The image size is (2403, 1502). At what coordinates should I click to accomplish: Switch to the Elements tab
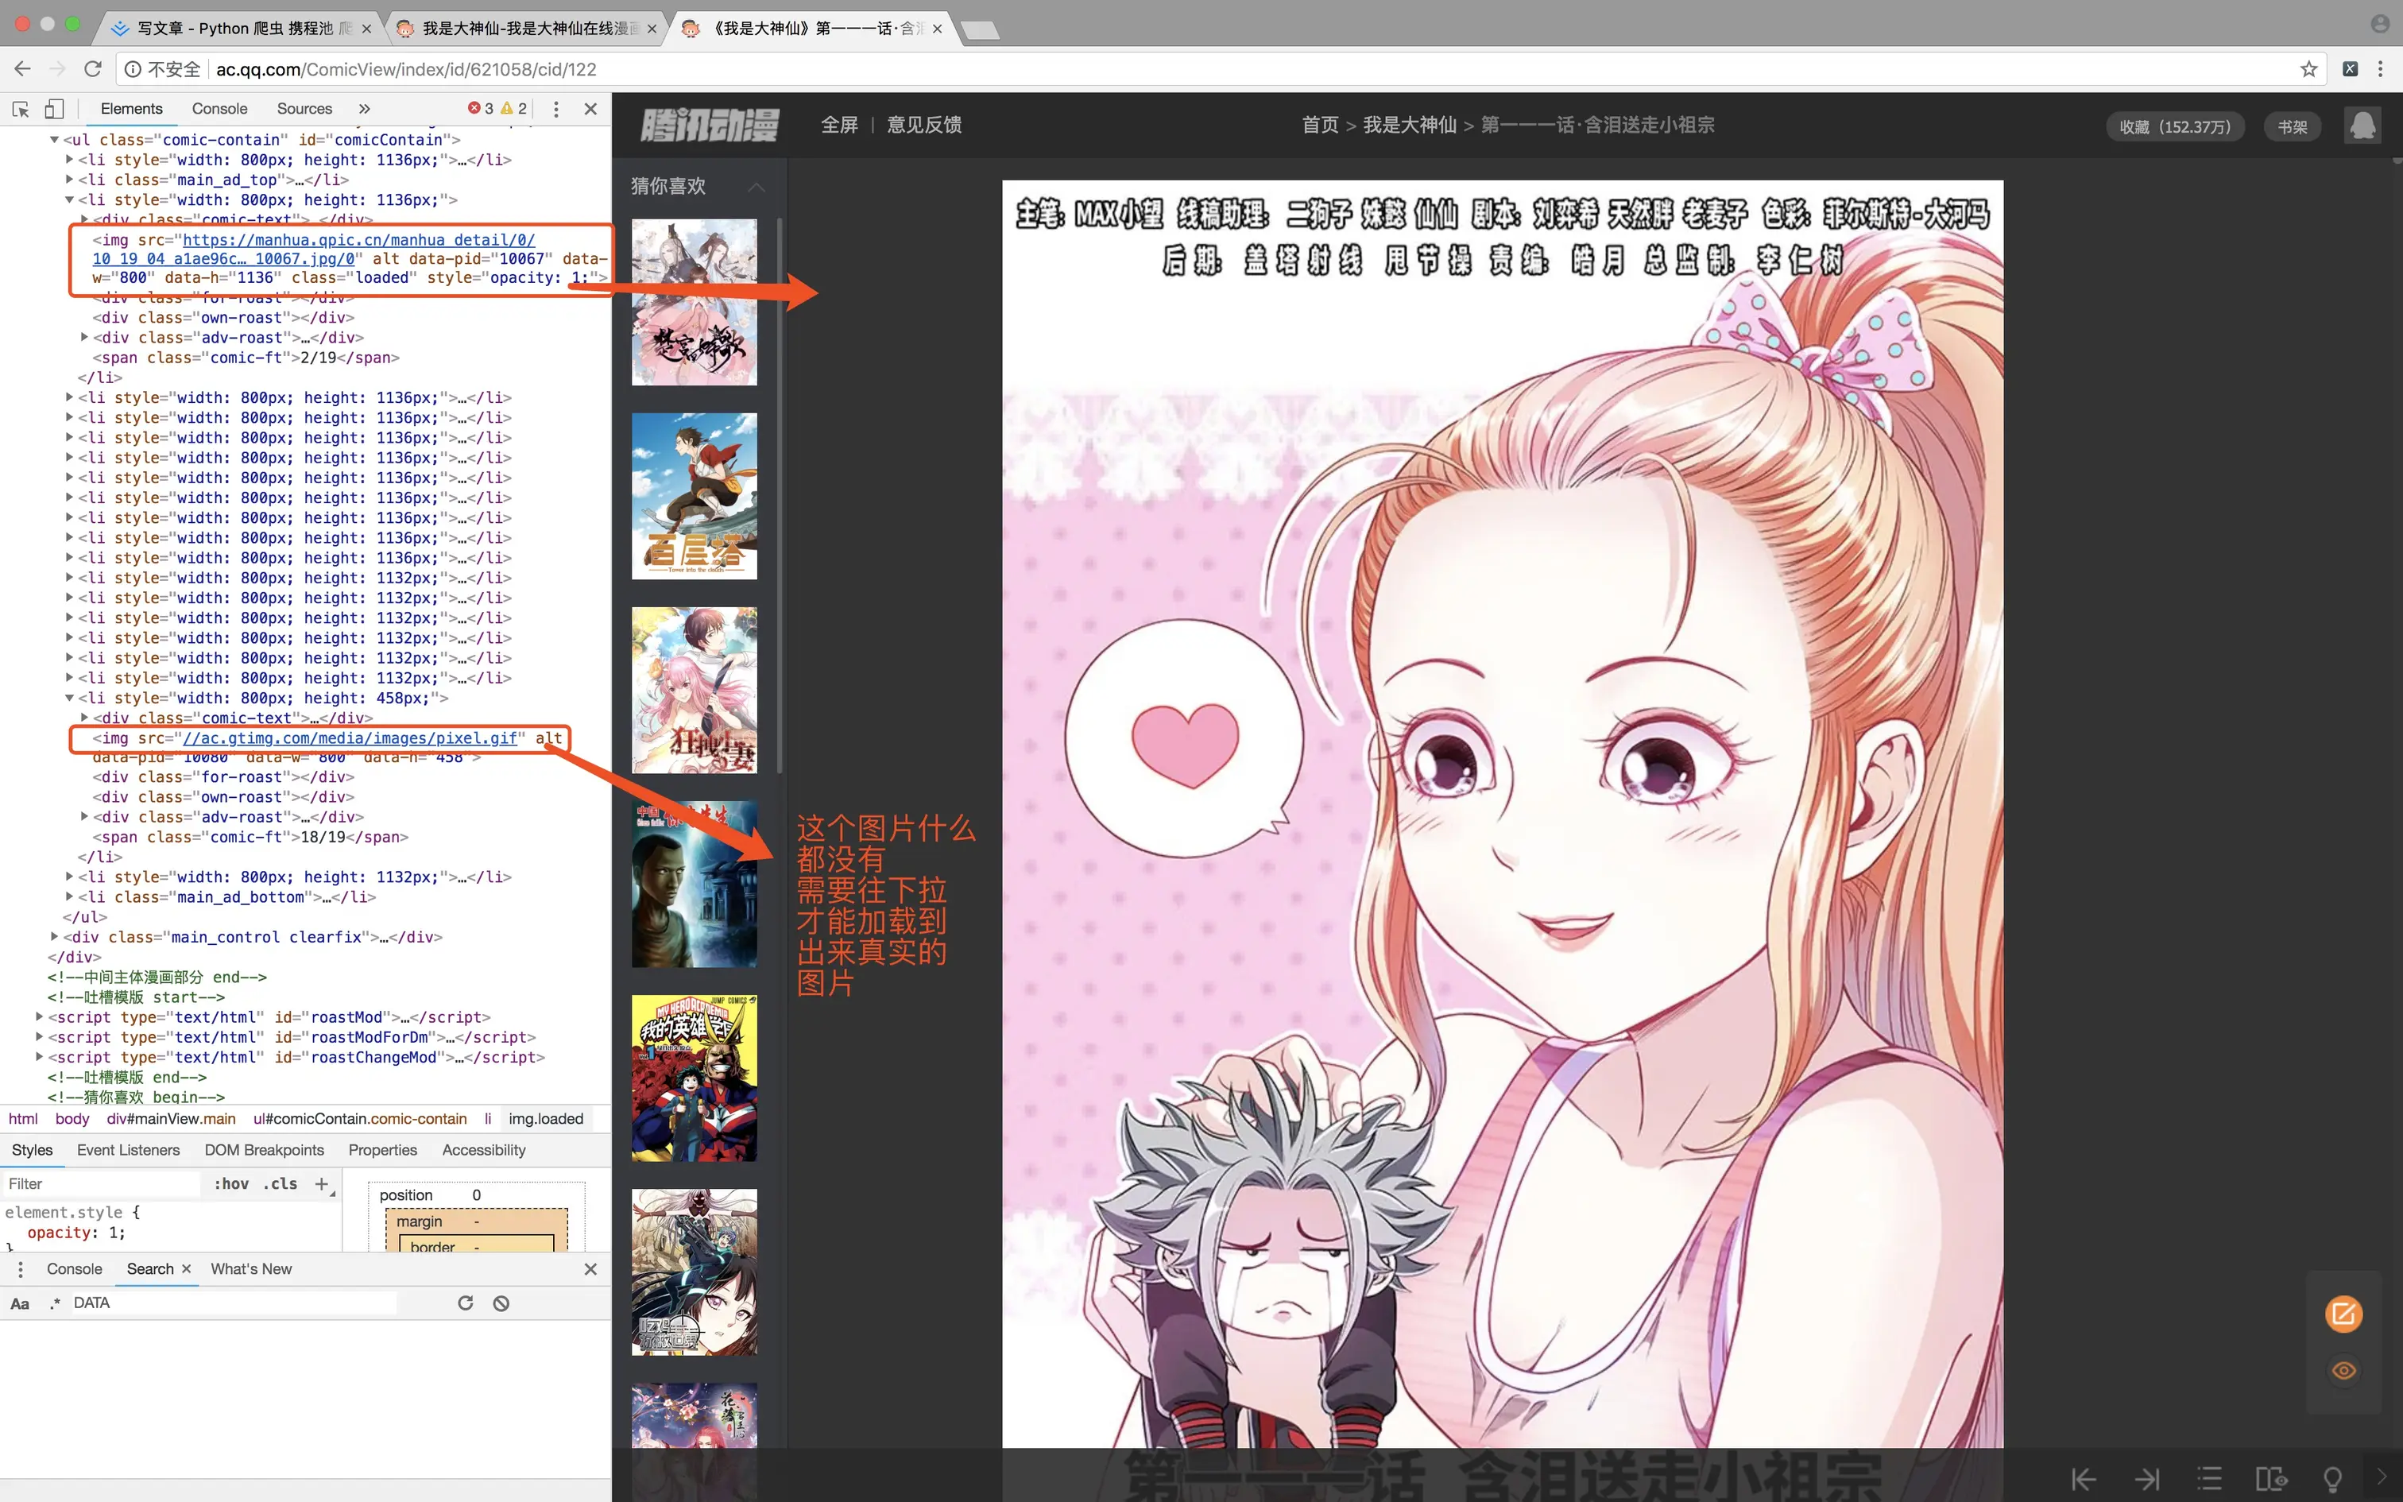pyautogui.click(x=131, y=108)
